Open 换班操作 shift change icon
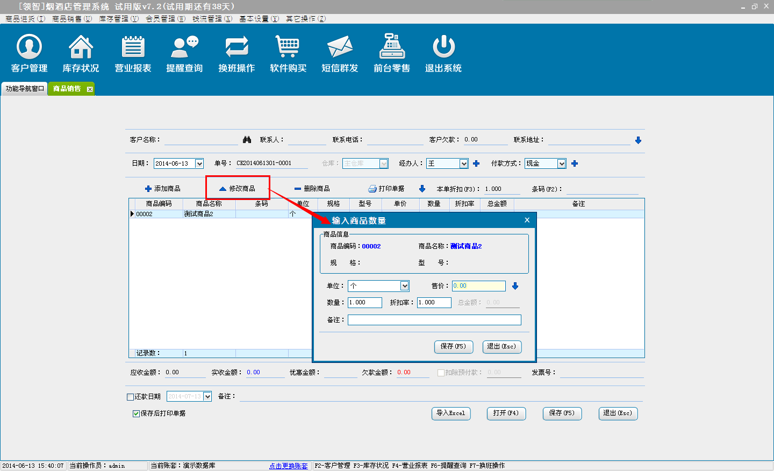This screenshot has width=774, height=471. pos(236,47)
